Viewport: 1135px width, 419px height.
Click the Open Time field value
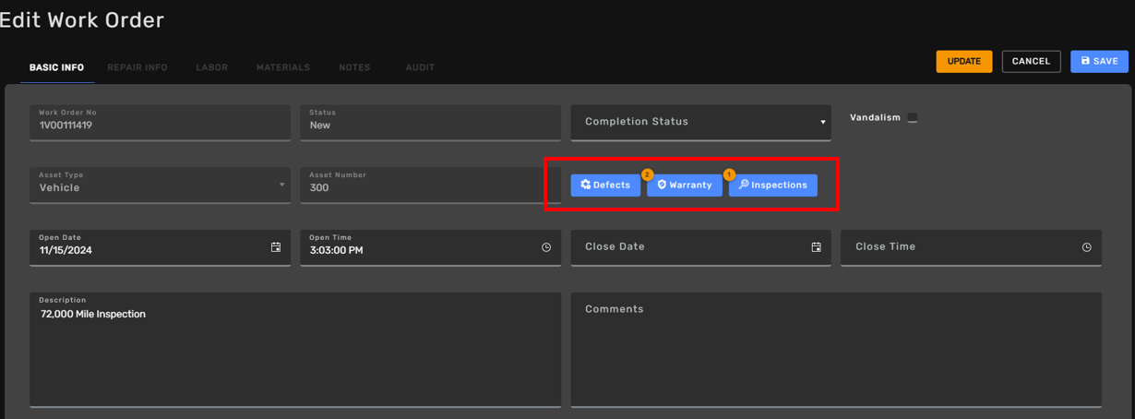point(336,251)
